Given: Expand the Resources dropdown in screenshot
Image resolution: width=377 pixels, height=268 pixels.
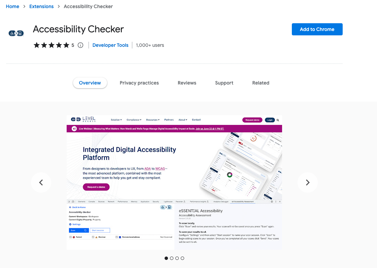Looking at the screenshot, I should 153,120.
